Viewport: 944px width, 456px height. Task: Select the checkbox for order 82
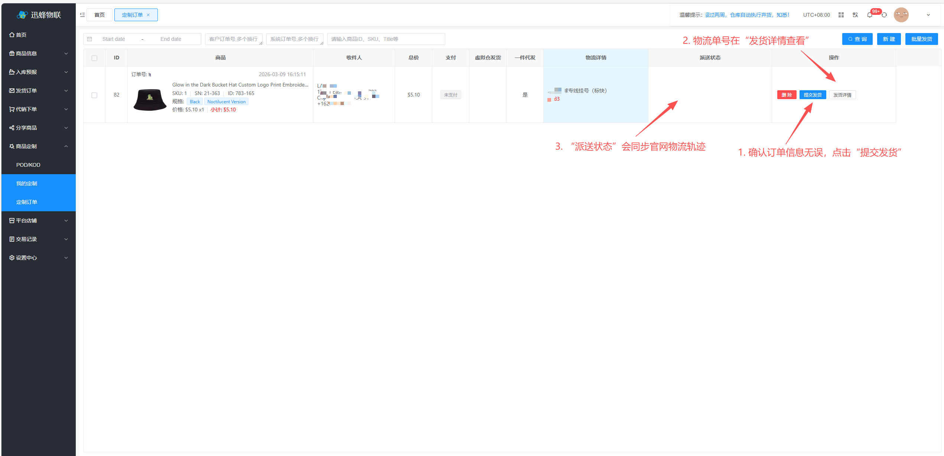tap(94, 95)
